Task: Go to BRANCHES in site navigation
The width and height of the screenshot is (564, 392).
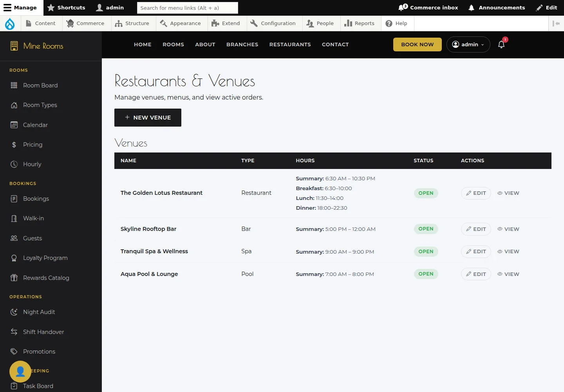Action: tap(242, 44)
